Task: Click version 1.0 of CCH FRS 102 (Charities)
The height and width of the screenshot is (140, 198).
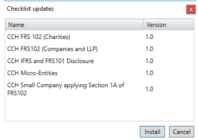Action: coord(149,37)
